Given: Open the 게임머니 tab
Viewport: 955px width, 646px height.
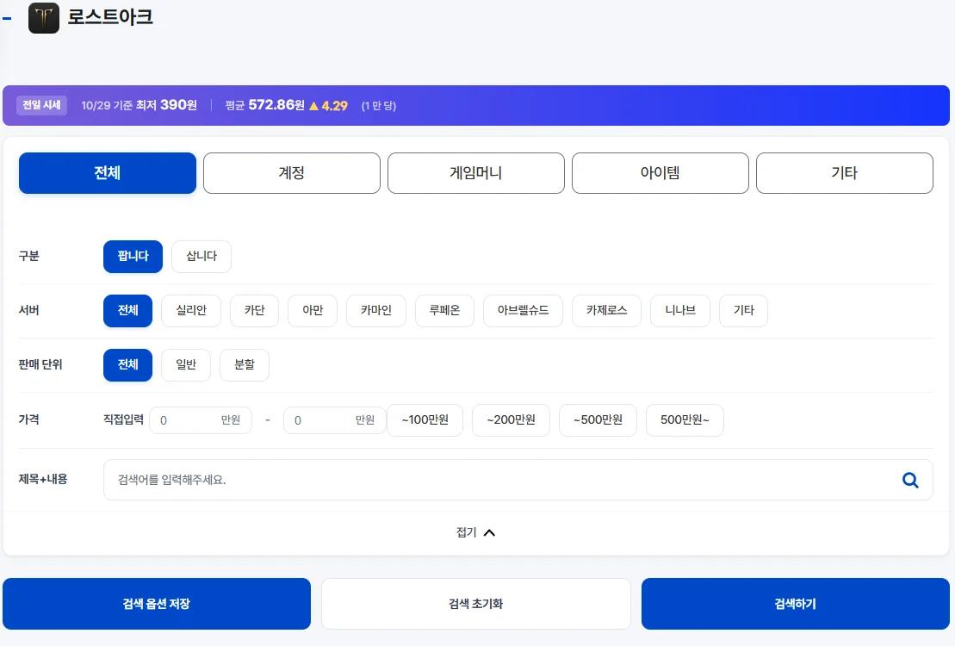Looking at the screenshot, I should coord(475,173).
